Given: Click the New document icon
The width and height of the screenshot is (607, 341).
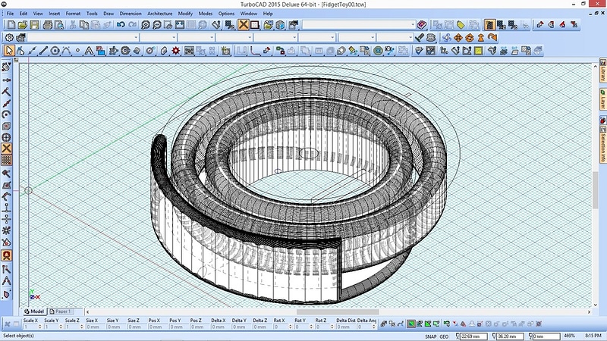Looking at the screenshot, I should 11,25.
